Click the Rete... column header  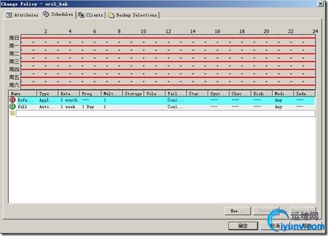(69, 94)
